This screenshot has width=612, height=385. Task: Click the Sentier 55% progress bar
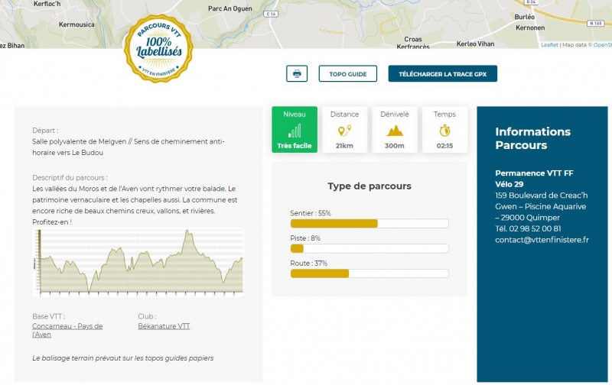(x=369, y=224)
